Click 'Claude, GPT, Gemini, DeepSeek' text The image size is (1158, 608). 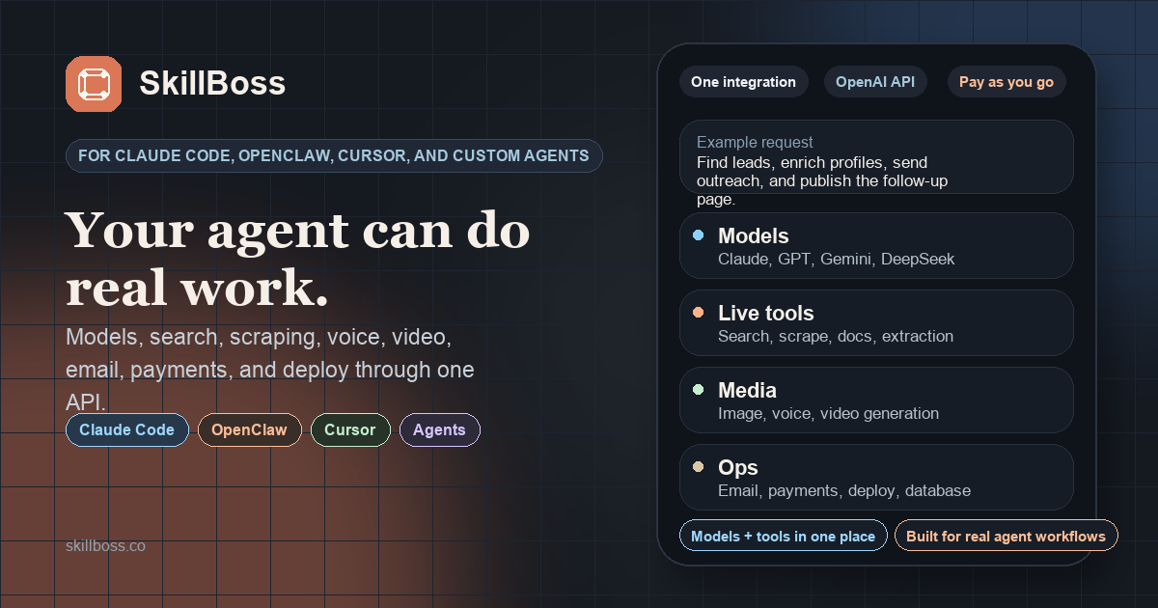pyautogui.click(x=837, y=260)
